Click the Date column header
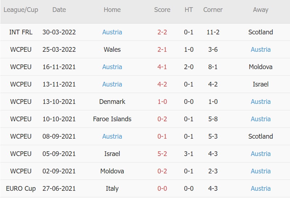290x198 pixels. click(x=59, y=10)
